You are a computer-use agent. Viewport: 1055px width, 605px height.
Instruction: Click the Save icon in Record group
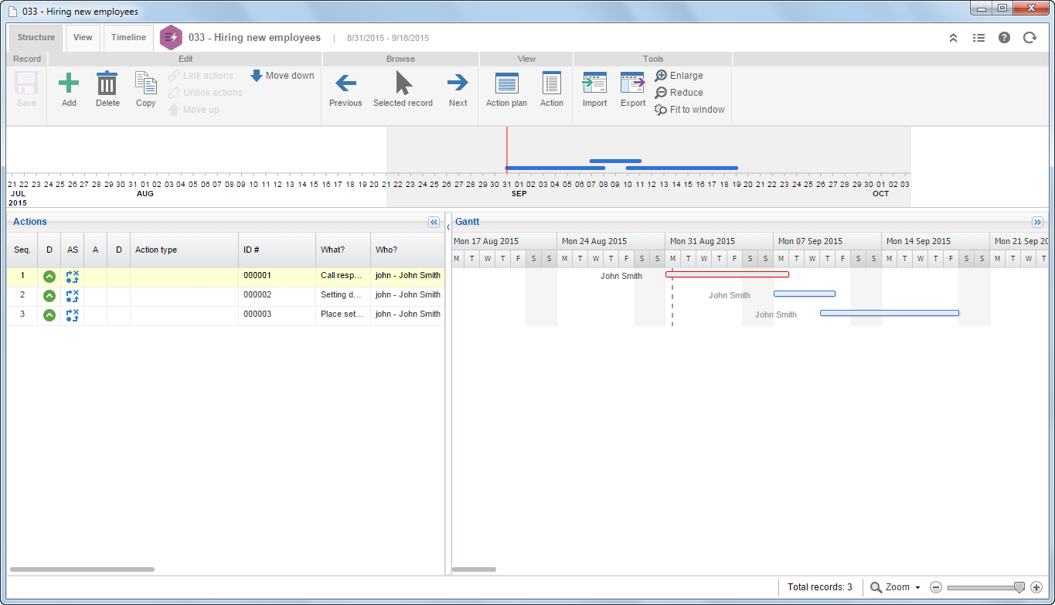pyautogui.click(x=26, y=89)
